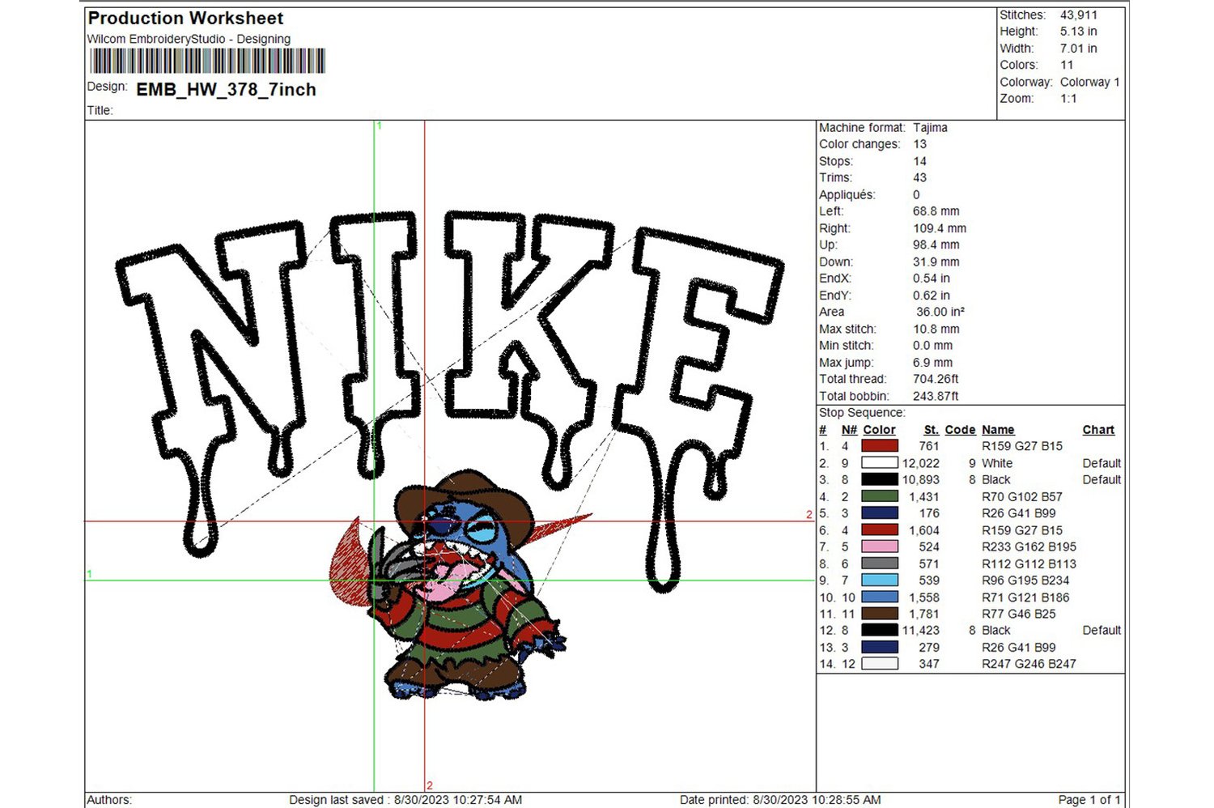Click the off-white R247 G246 B247 swatch
The image size is (1214, 808).
[x=880, y=664]
